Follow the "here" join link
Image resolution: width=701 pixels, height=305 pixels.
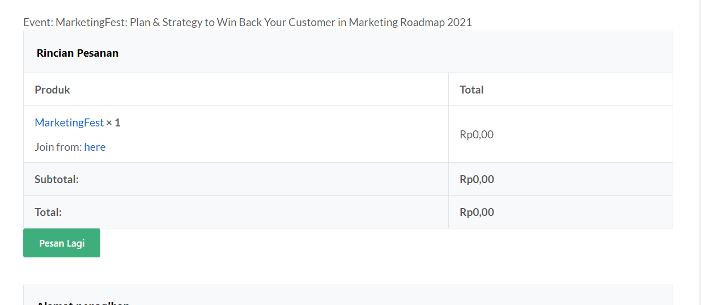click(95, 147)
